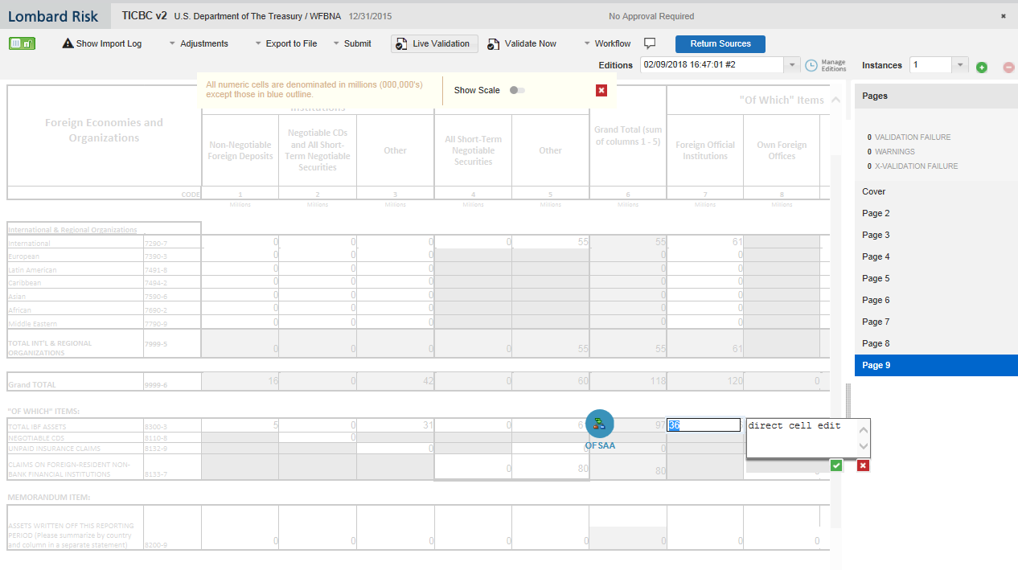Screen dimensions: 1018x570
Task: Click the green form-lock icon in toolbar
Action: [x=22, y=43]
